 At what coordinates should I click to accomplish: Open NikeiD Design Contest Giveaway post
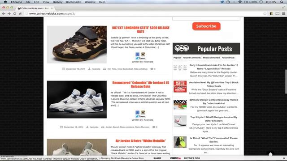[x=213, y=102]
